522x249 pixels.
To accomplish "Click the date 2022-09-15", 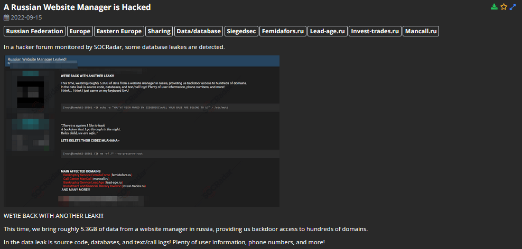I will (x=26, y=17).
